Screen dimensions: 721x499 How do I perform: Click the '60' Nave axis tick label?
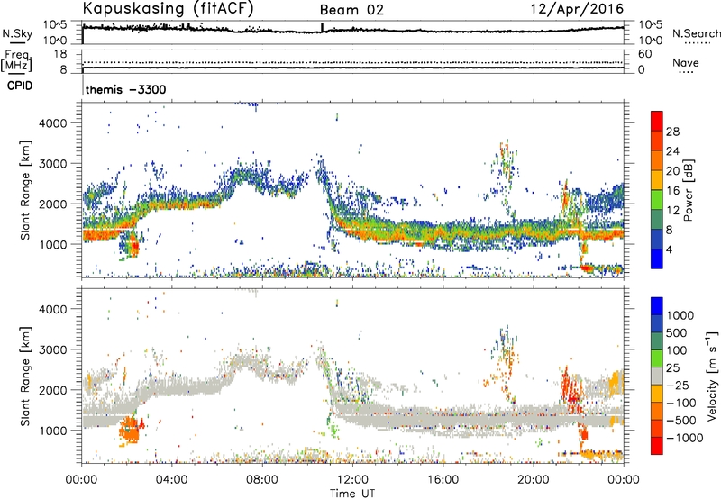[x=644, y=54]
